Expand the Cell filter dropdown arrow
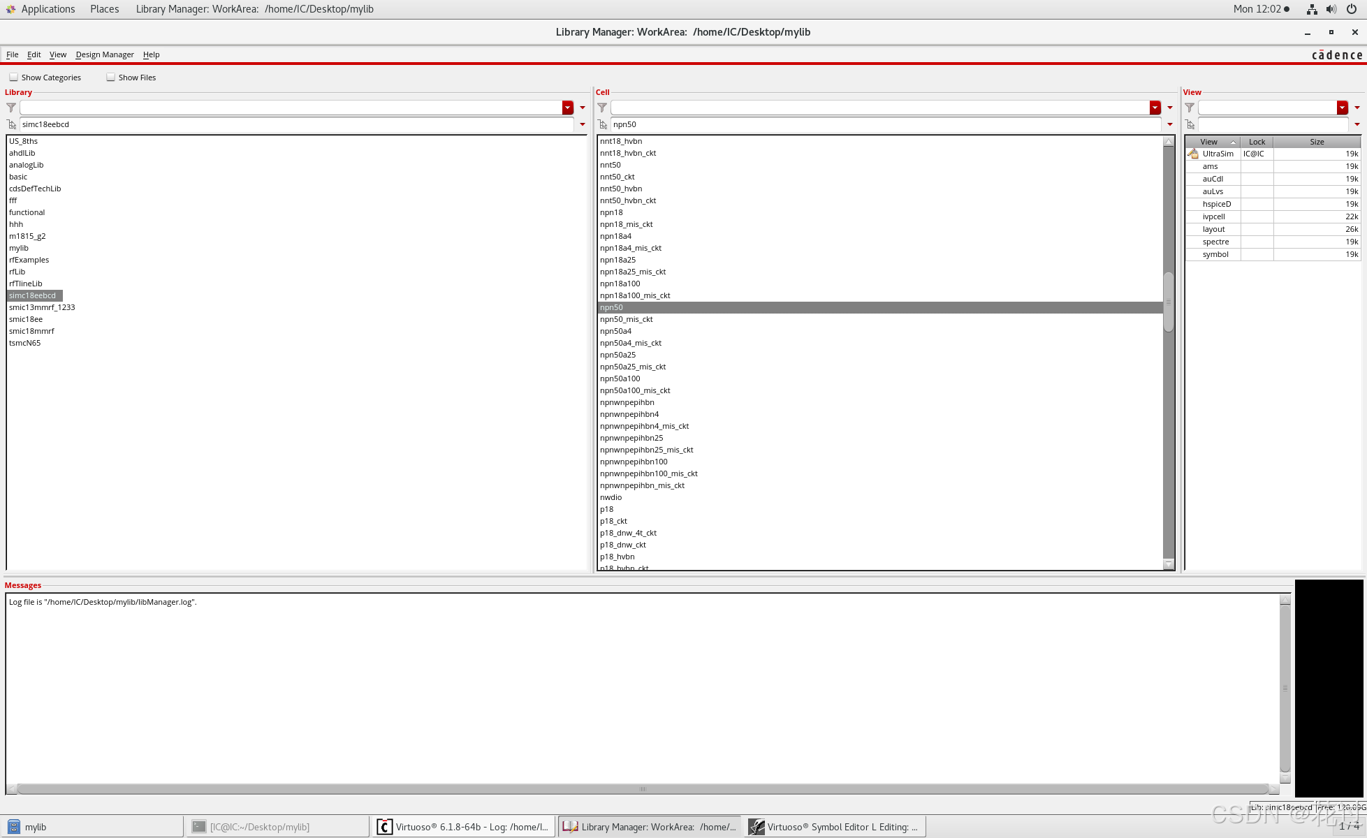Viewport: 1367px width, 838px height. tap(1155, 108)
